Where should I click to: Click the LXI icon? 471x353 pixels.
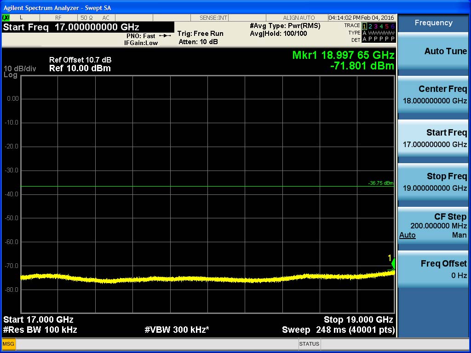(x=6, y=18)
